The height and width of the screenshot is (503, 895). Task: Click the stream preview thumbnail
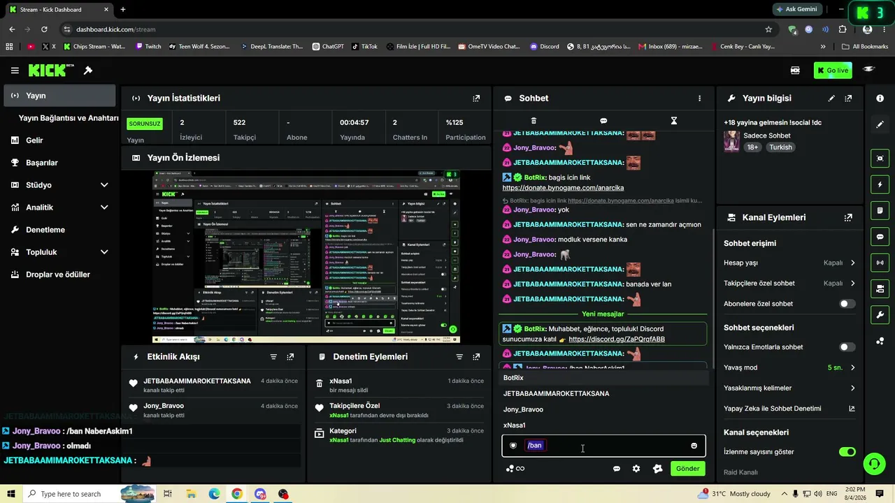[x=306, y=256]
